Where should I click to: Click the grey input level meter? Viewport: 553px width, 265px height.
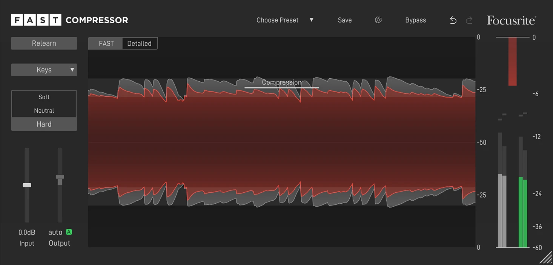[x=502, y=190]
